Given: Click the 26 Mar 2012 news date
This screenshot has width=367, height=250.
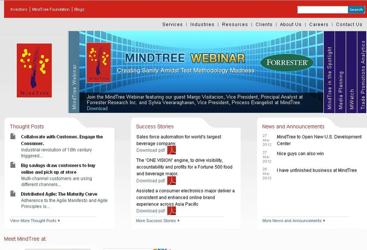Looking at the screenshot, I should (x=267, y=173).
